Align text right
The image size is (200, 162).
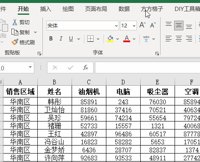click(x=189, y=38)
